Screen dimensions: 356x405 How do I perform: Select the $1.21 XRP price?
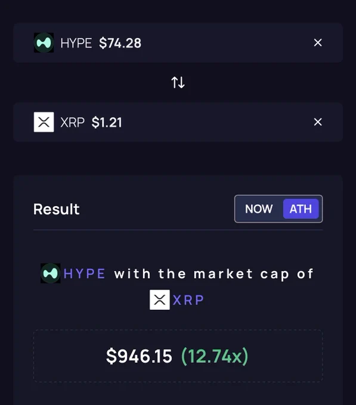(107, 122)
